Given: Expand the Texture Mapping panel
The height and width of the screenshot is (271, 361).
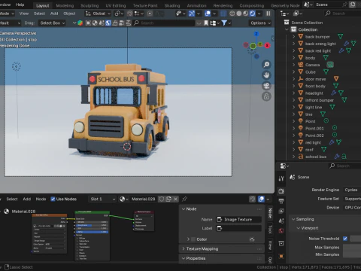Looking at the screenshot, I should pyautogui.click(x=184, y=248).
